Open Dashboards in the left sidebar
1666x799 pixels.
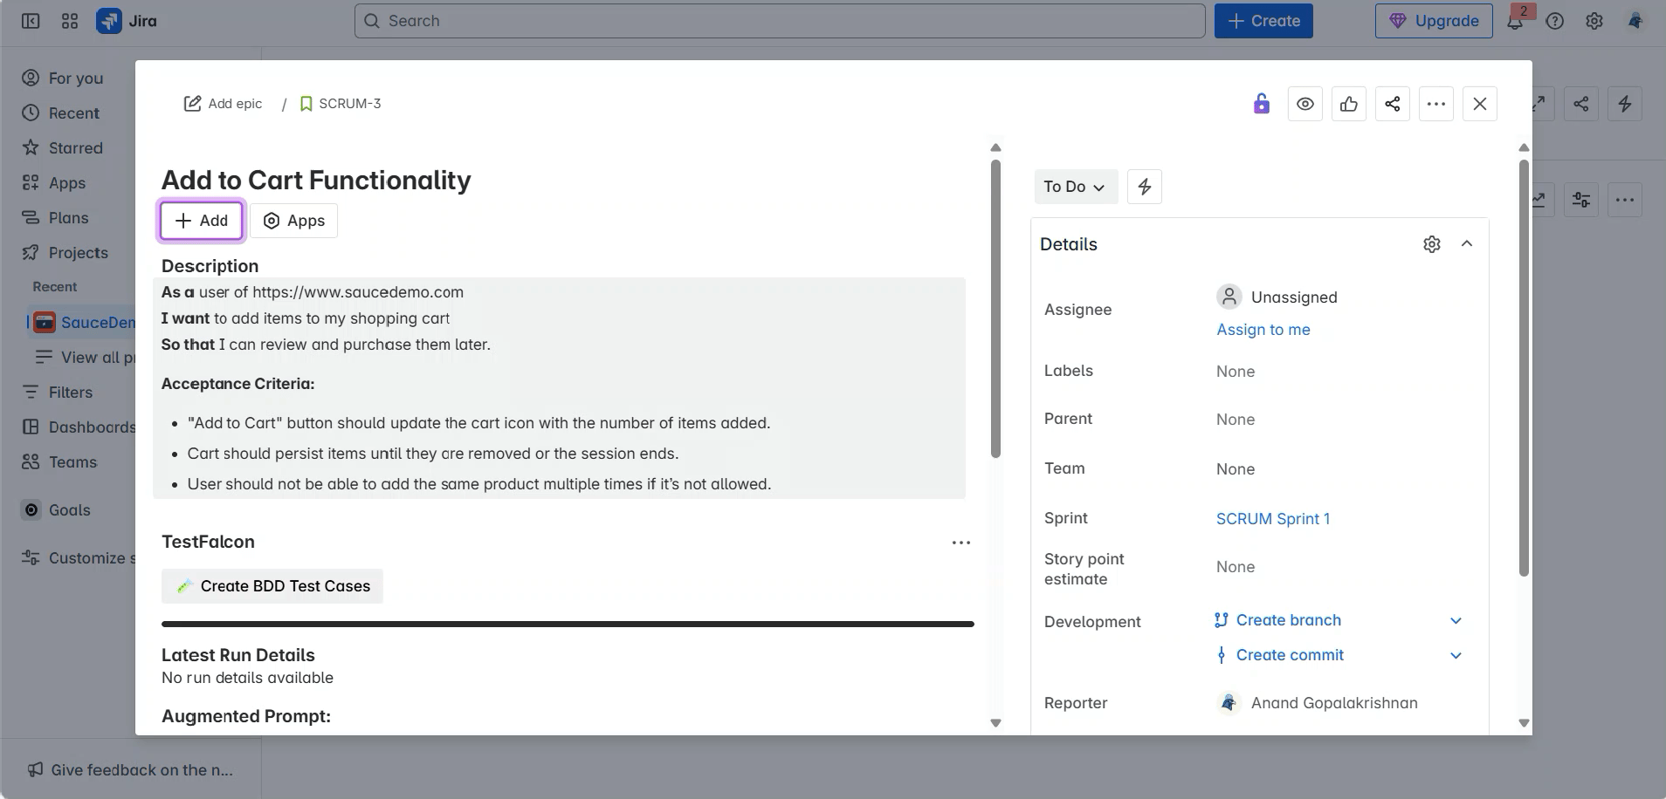point(91,427)
